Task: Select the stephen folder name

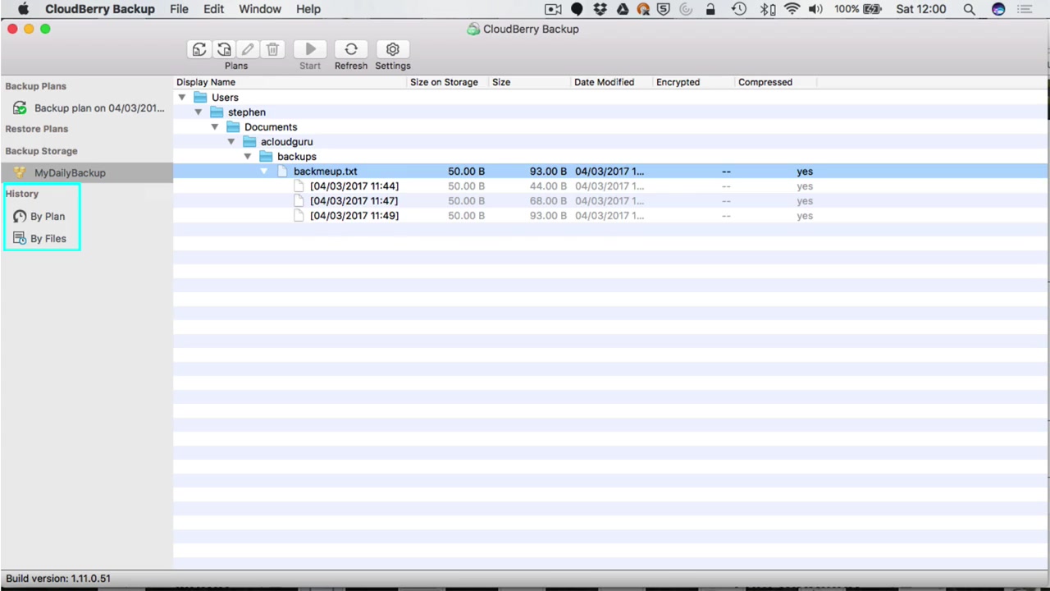Action: coord(247,112)
